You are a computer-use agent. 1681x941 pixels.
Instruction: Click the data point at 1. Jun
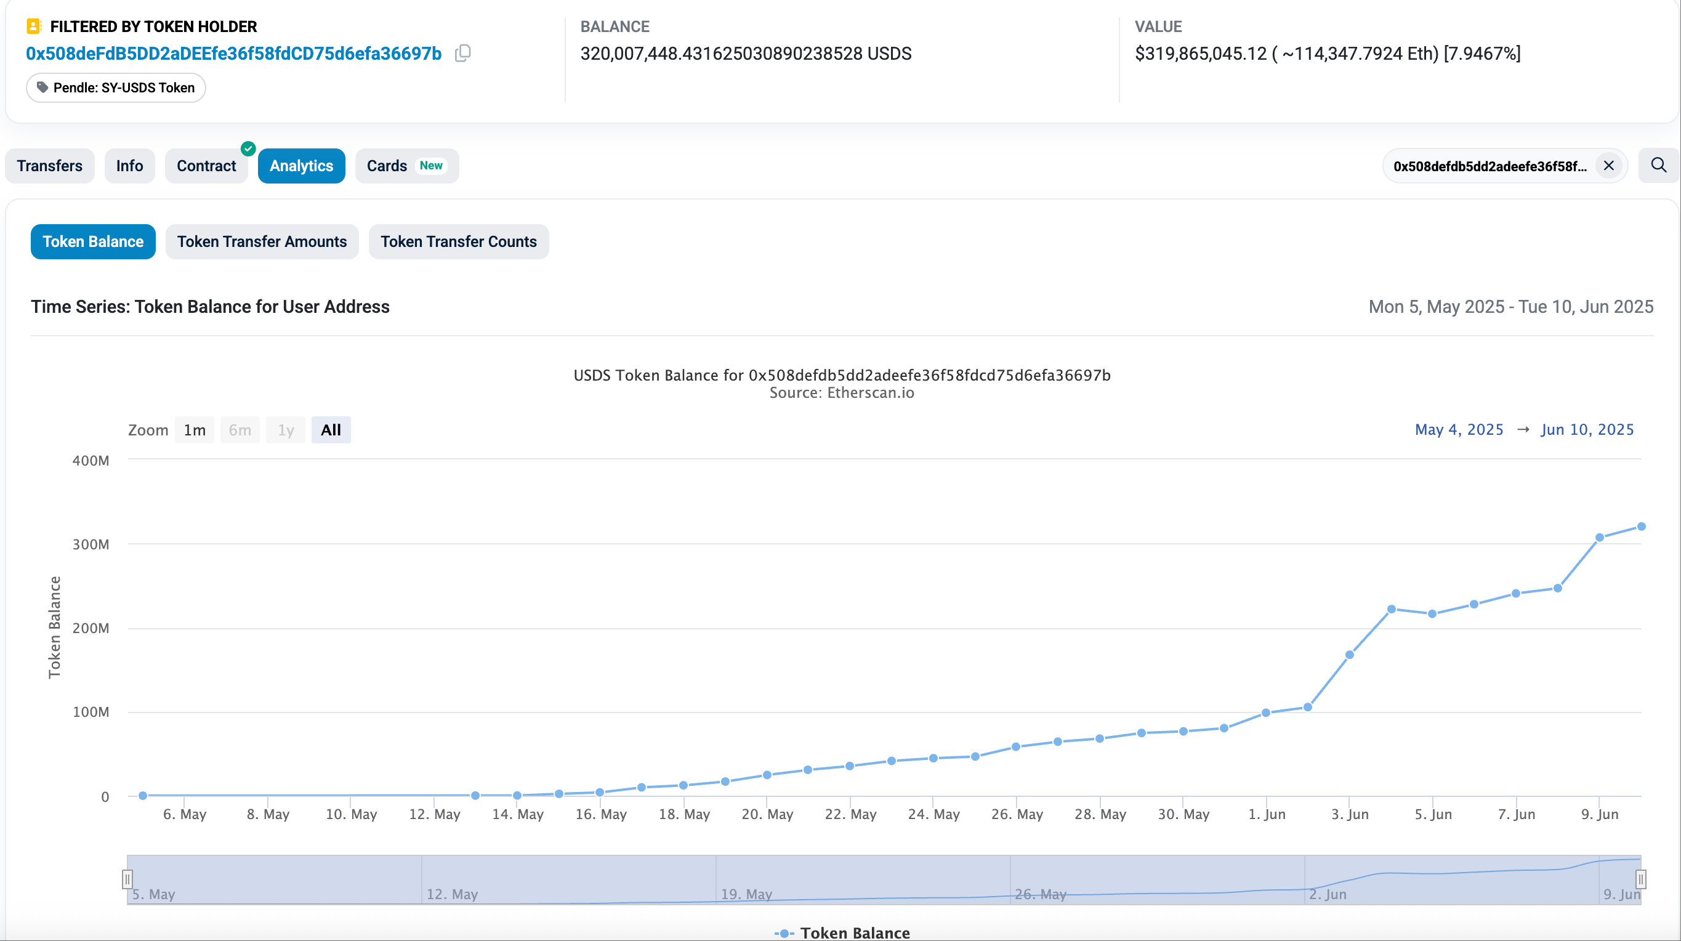tap(1266, 713)
